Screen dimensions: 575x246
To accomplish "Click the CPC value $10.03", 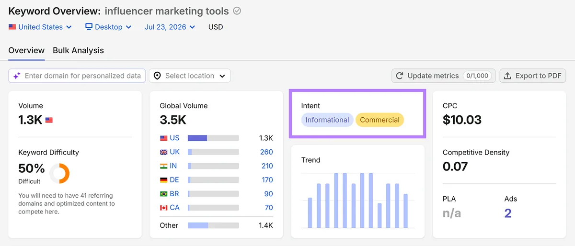I will coord(462,120).
